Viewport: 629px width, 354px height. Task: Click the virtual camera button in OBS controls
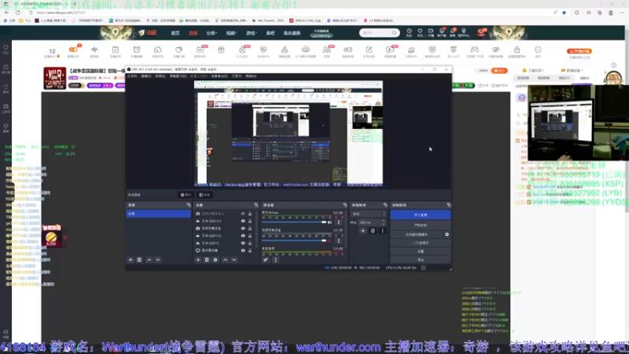pyautogui.click(x=417, y=234)
